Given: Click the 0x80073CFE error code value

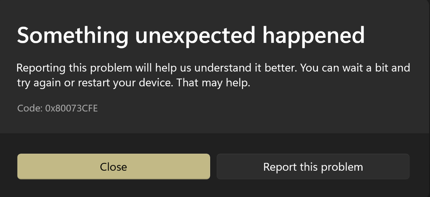Looking at the screenshot, I should coord(71,108).
